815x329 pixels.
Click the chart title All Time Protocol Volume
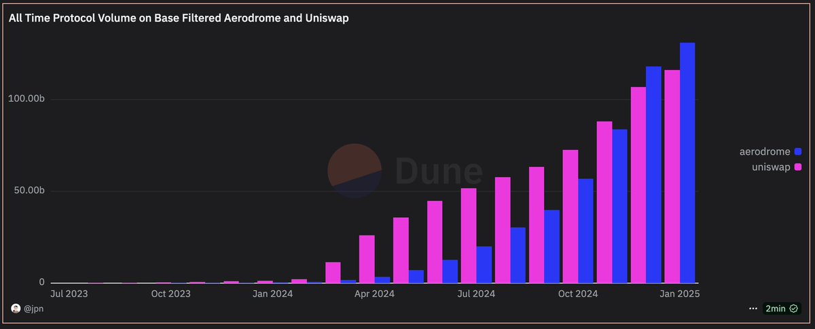pos(179,18)
